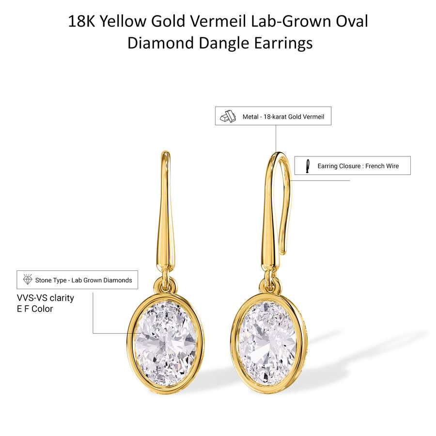Click the diamond stone type icon

(x=28, y=280)
